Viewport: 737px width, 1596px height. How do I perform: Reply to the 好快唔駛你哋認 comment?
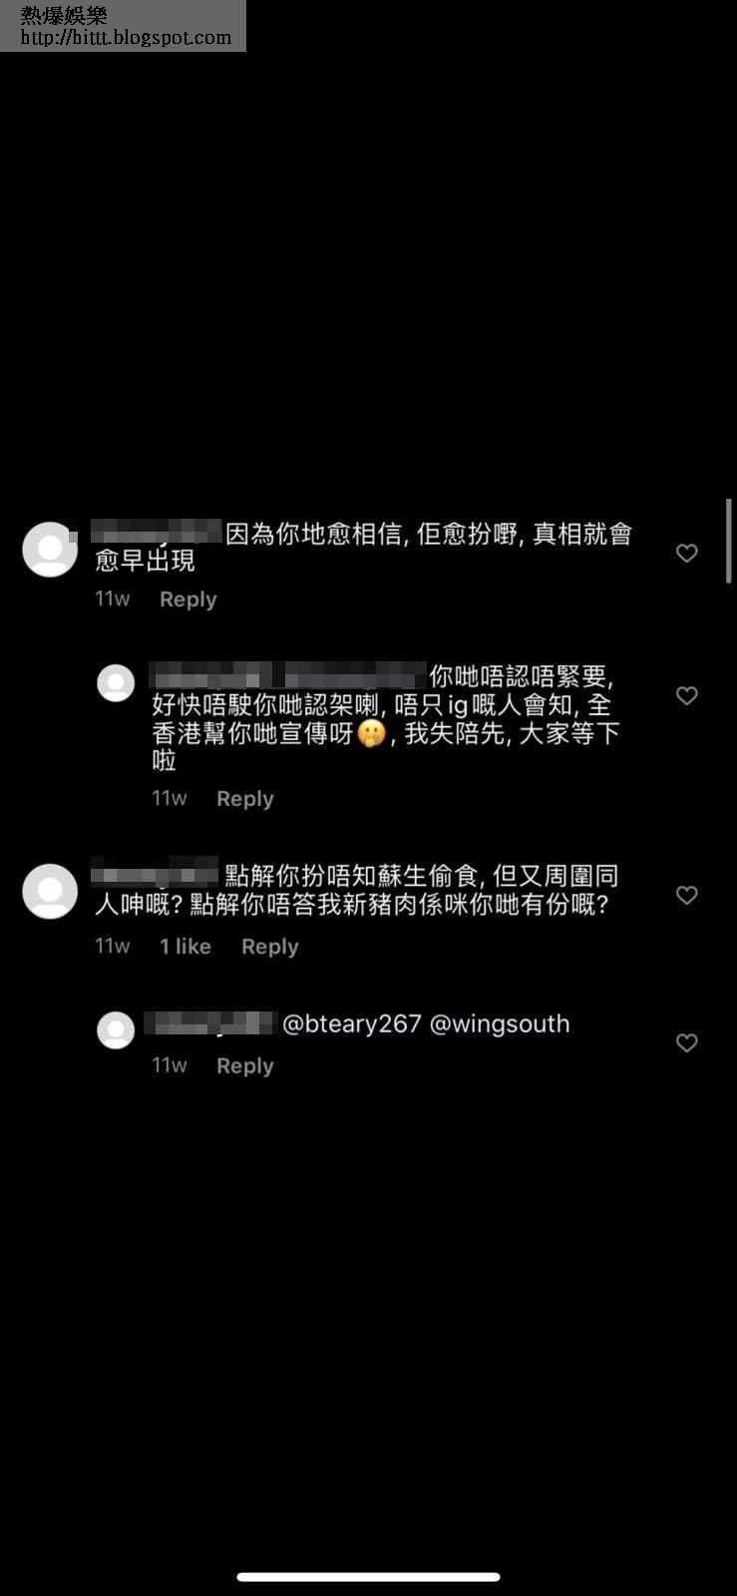click(244, 799)
